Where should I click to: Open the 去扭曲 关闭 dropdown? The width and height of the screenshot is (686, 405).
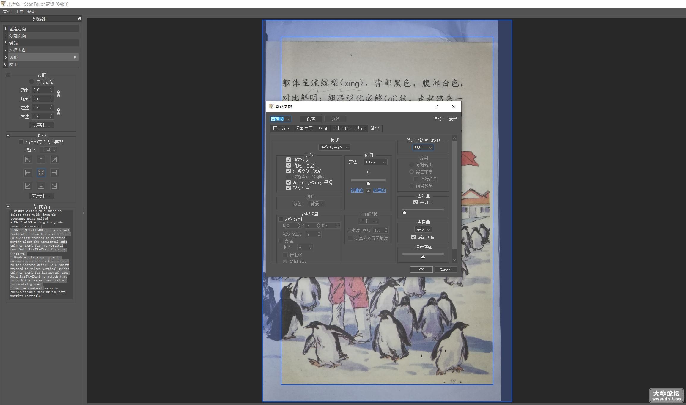click(423, 229)
